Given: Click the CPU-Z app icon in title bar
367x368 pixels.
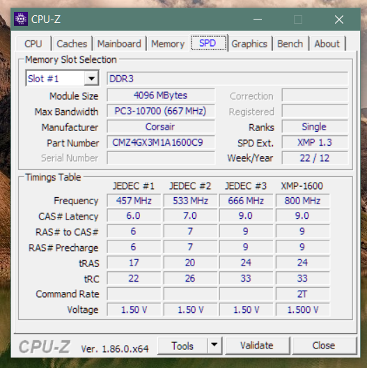Looking at the screenshot, I should tap(21, 19).
